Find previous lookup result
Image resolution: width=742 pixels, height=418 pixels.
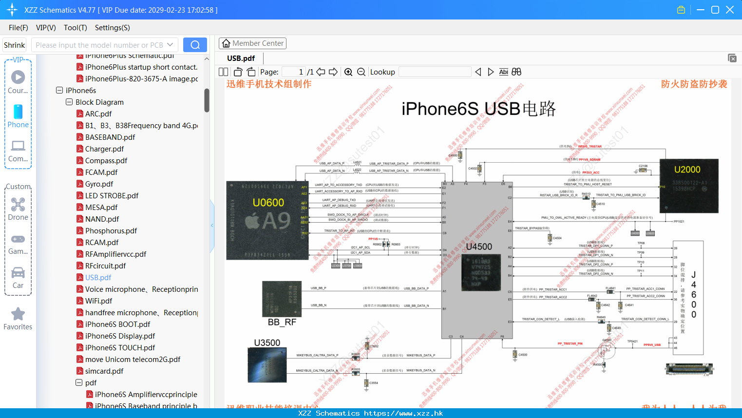(x=478, y=72)
